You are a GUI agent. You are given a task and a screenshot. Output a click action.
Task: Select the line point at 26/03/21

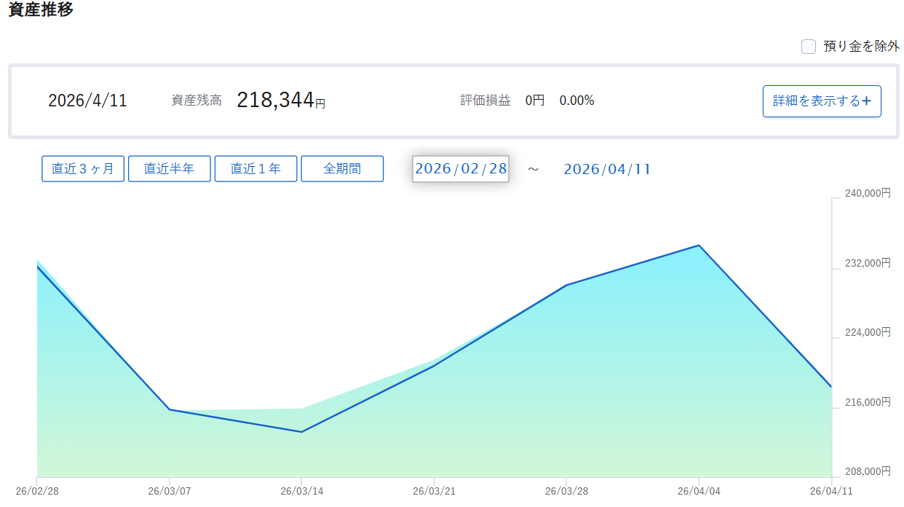434,366
